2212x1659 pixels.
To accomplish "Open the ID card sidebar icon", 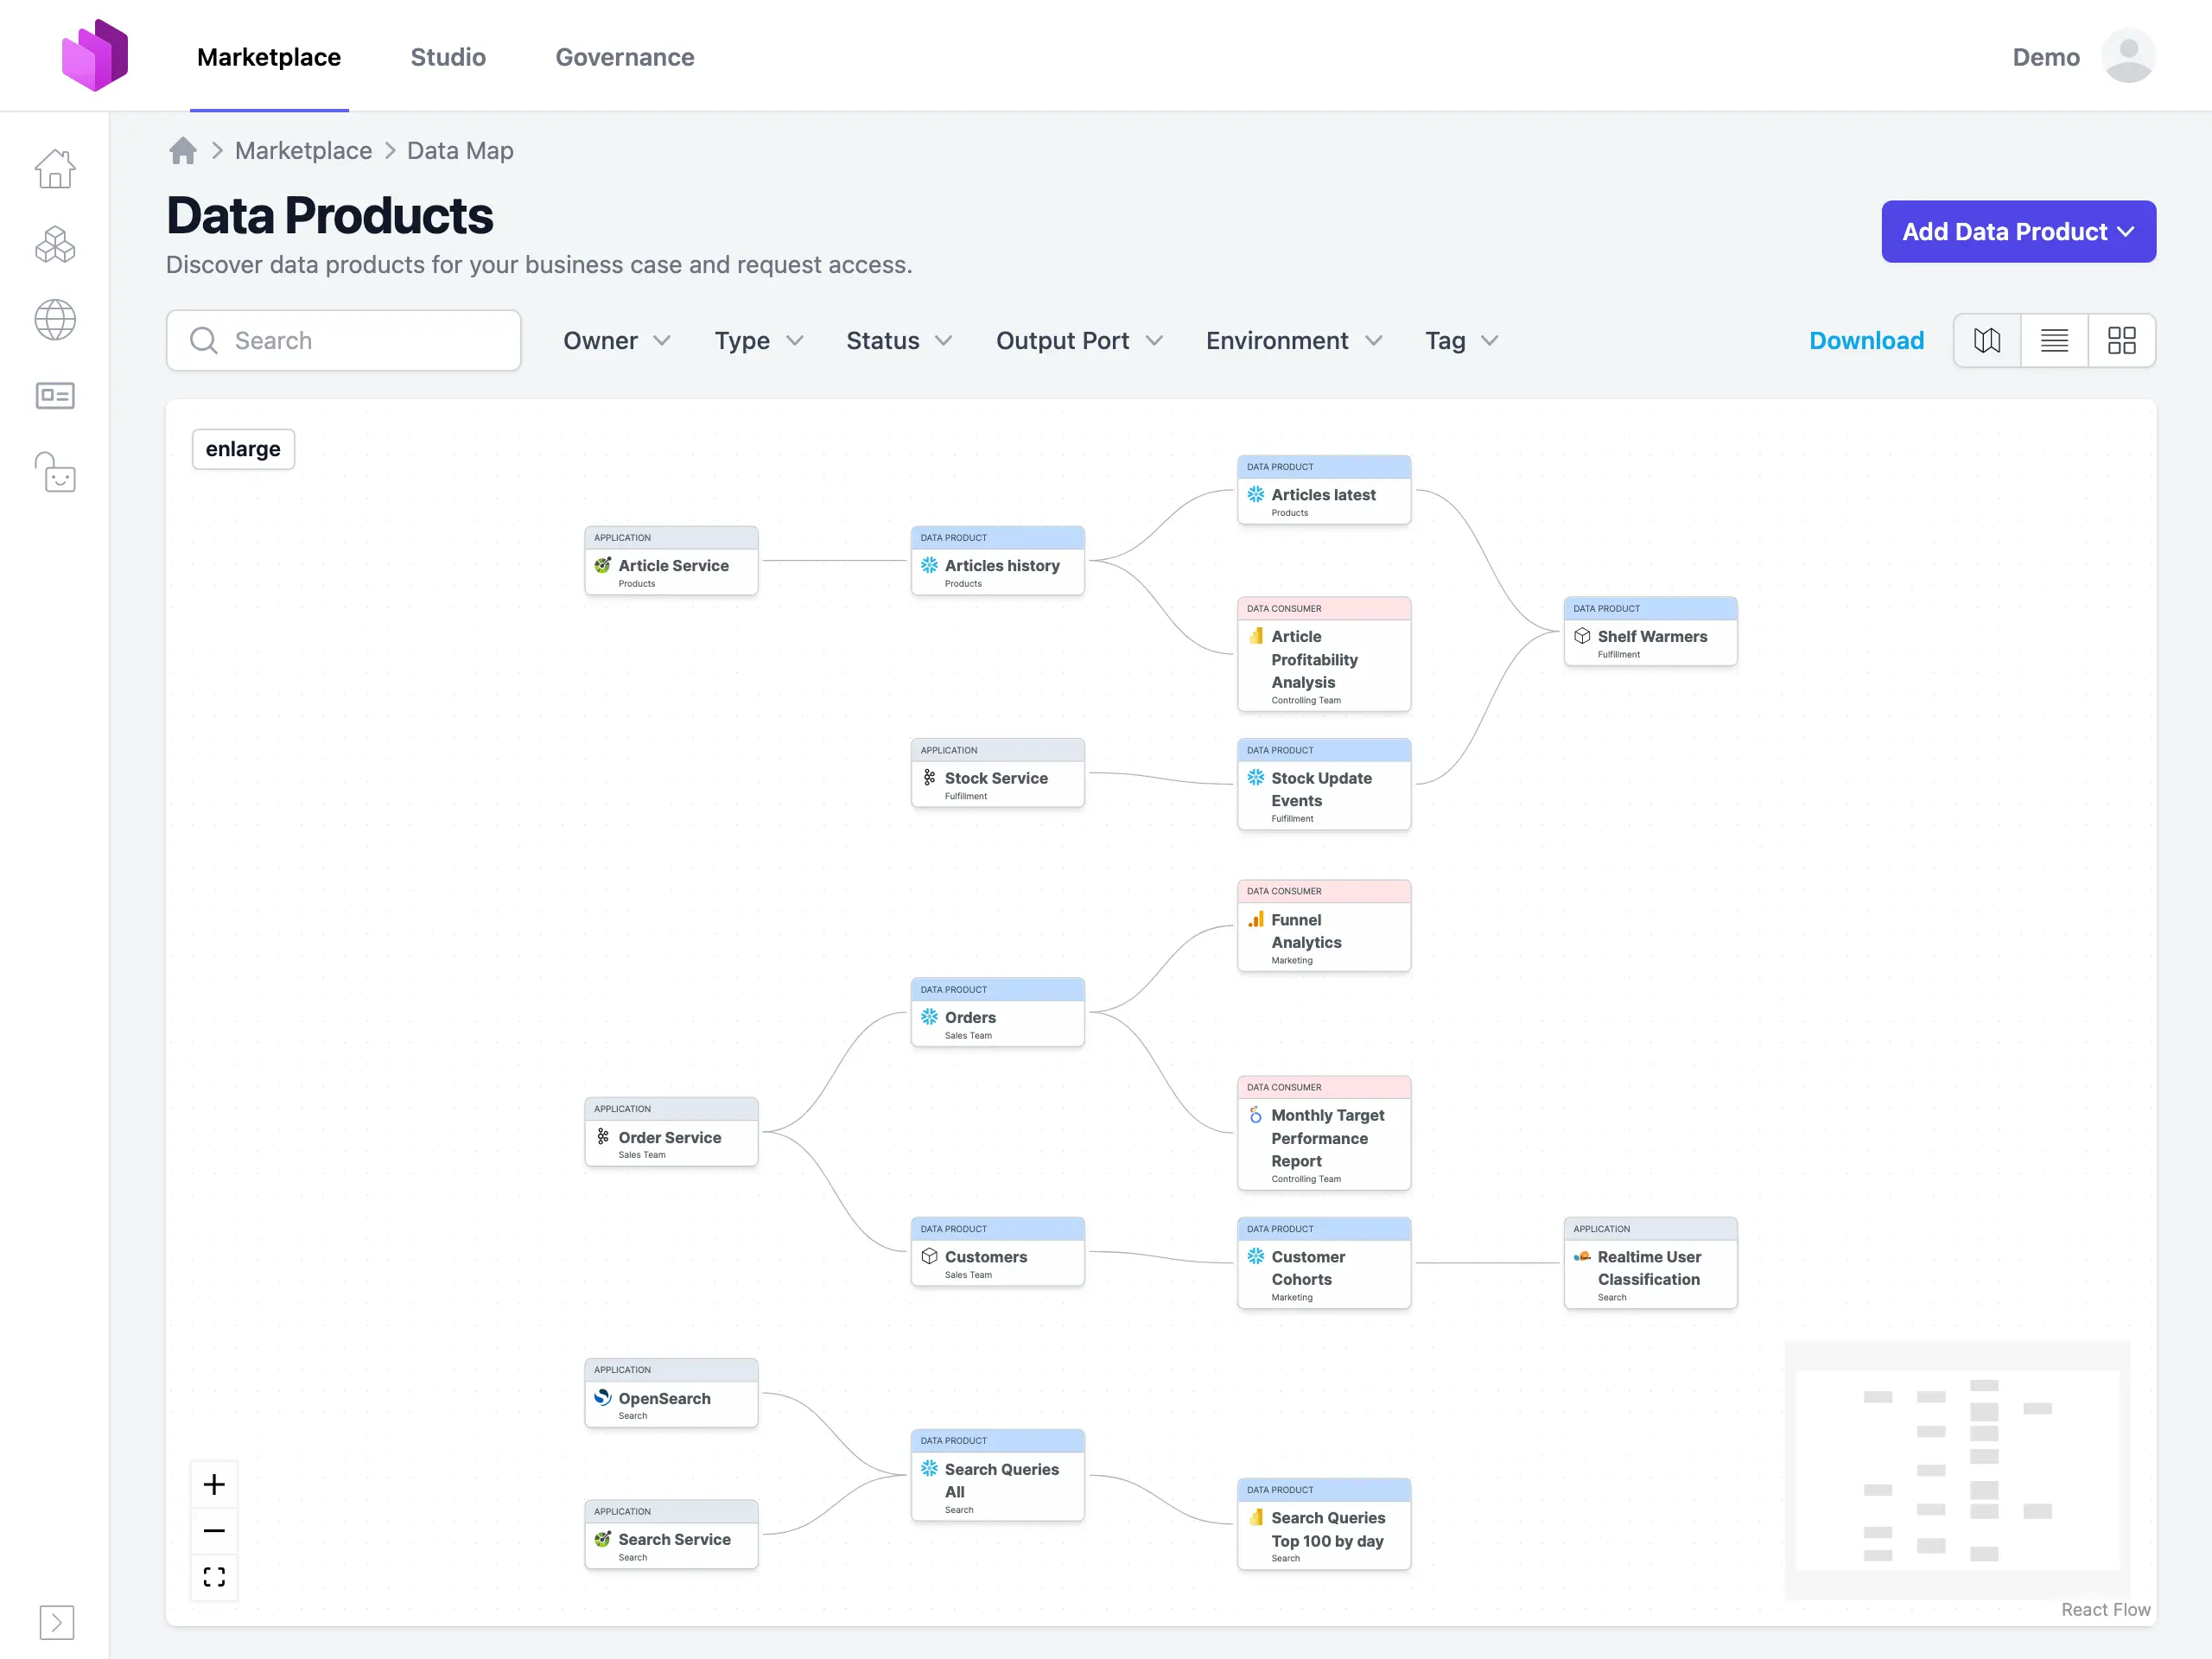I will point(55,396).
